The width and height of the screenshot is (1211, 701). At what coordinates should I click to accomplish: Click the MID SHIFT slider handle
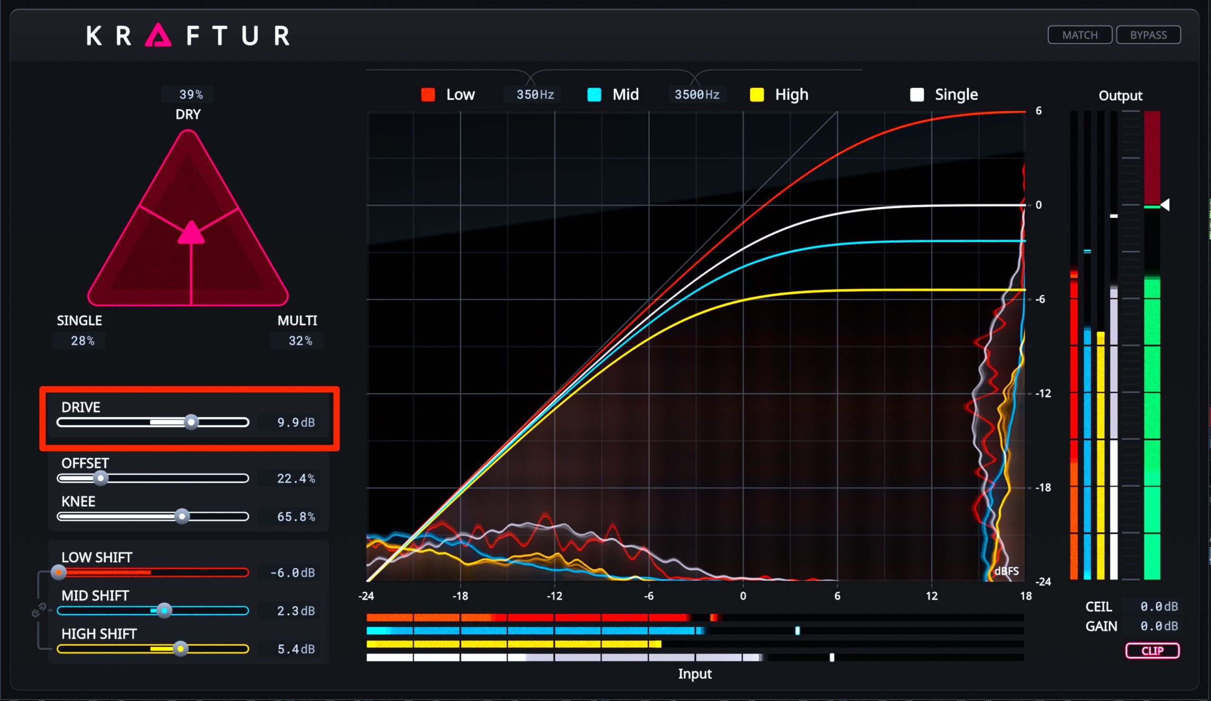click(x=164, y=611)
